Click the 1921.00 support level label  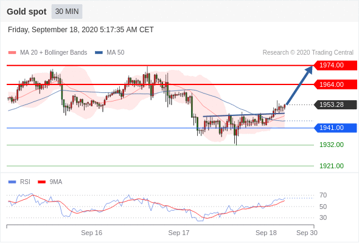[332, 166]
